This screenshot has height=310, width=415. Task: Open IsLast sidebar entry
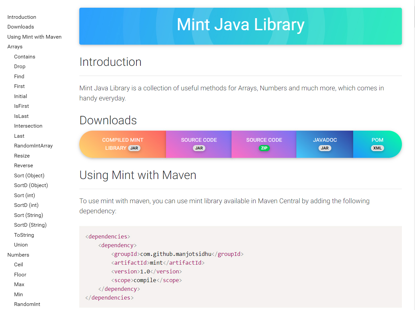(21, 116)
